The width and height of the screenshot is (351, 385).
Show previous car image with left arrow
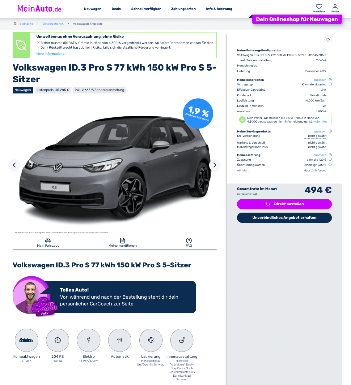pos(14,165)
